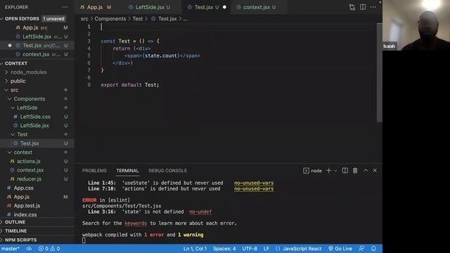Open keywords link in terminal
450x253 pixels.
[136, 223]
